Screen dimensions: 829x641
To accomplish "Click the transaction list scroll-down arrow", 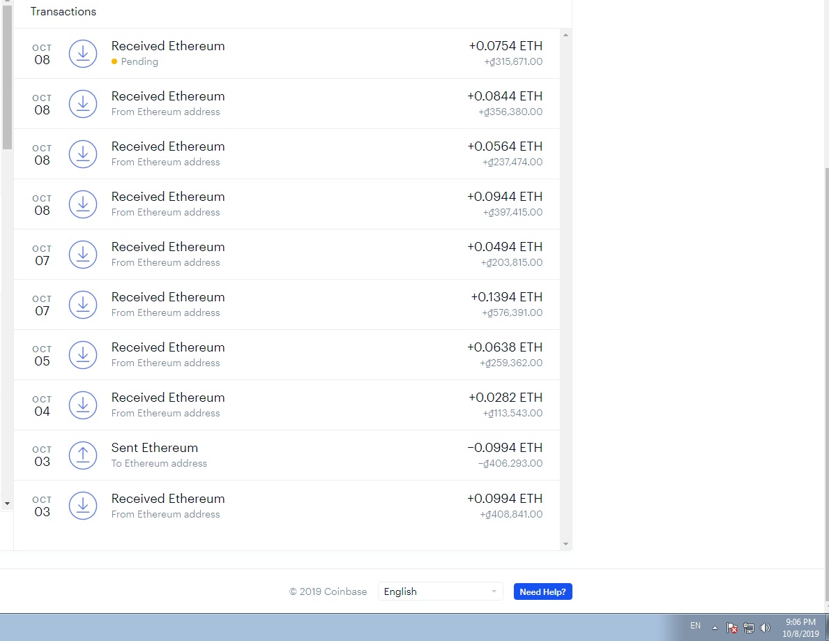I will pos(565,543).
